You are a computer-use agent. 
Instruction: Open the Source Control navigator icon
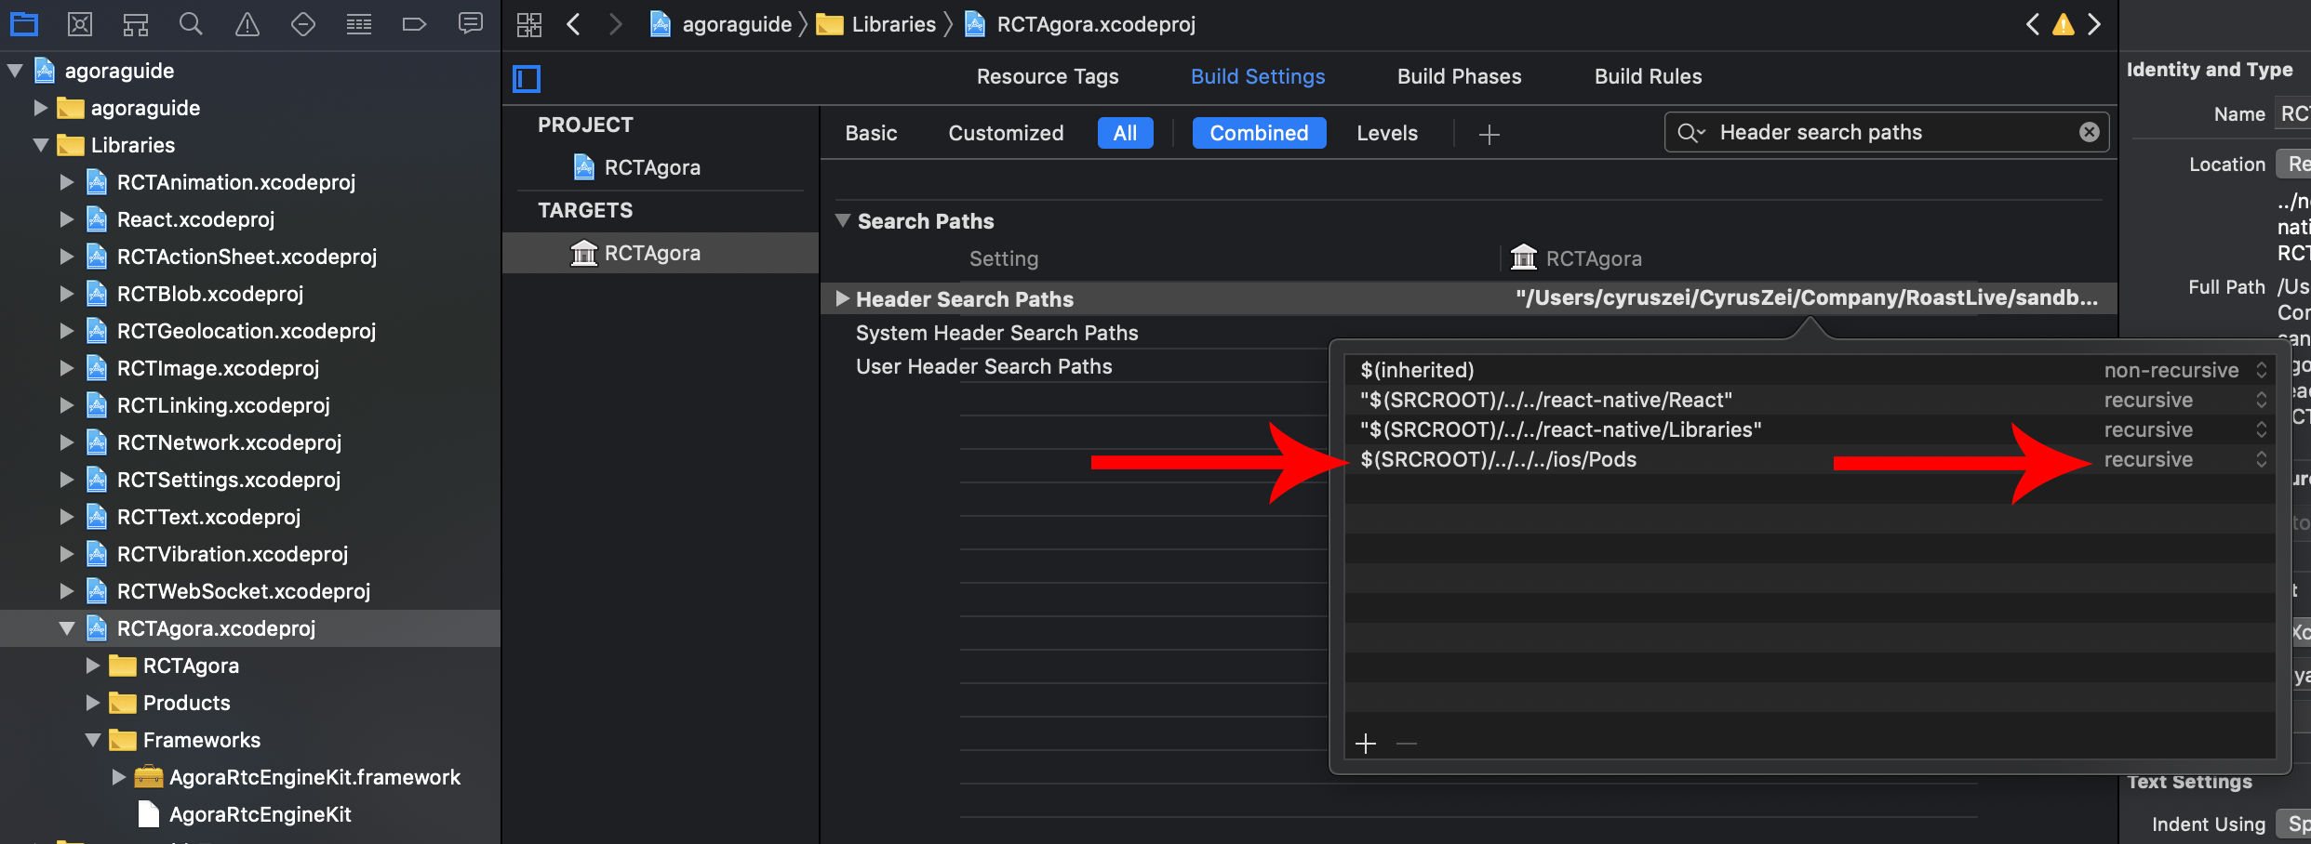[80, 24]
